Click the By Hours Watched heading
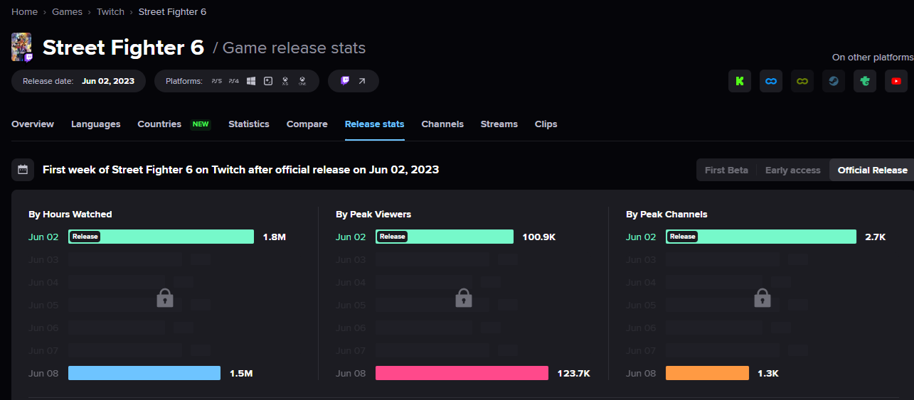Screen dimensions: 914x400 tap(70, 214)
